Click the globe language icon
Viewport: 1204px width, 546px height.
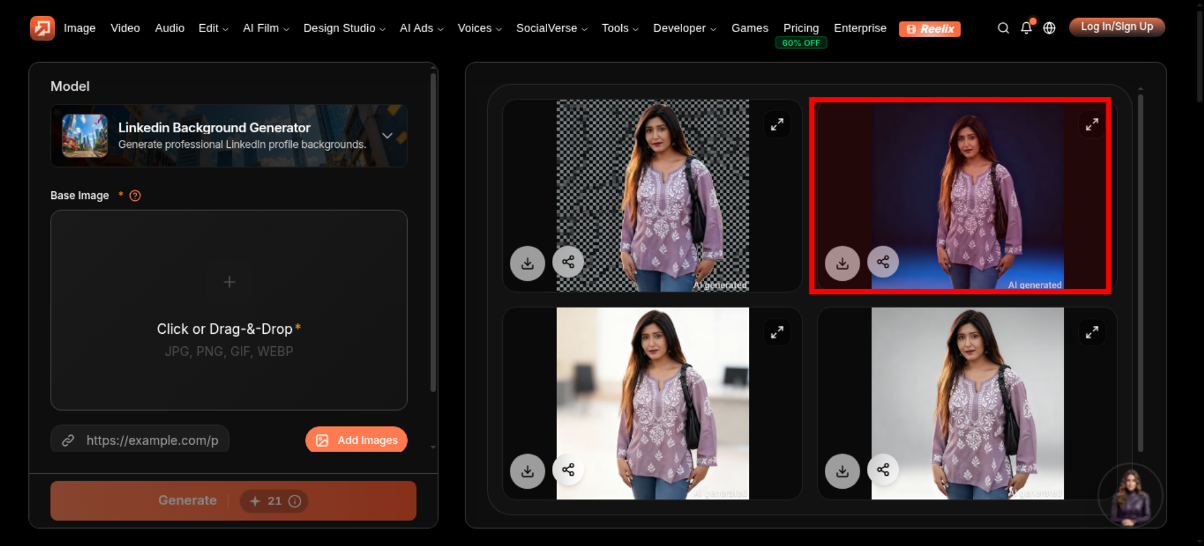point(1049,28)
